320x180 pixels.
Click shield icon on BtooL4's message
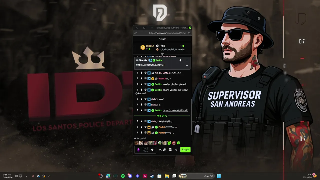[x=145, y=78]
